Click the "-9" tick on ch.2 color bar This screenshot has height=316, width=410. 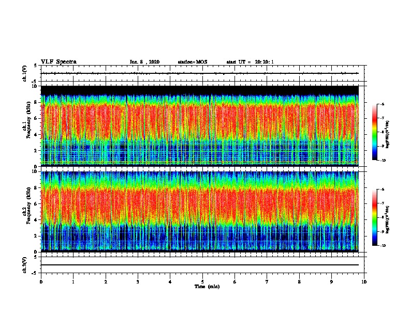pyautogui.click(x=382, y=231)
